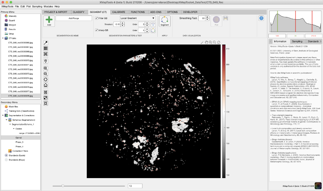Viewport: 323px width, 191px height.
Task: Click the image frame slider at the bottom
Action: tap(63, 186)
